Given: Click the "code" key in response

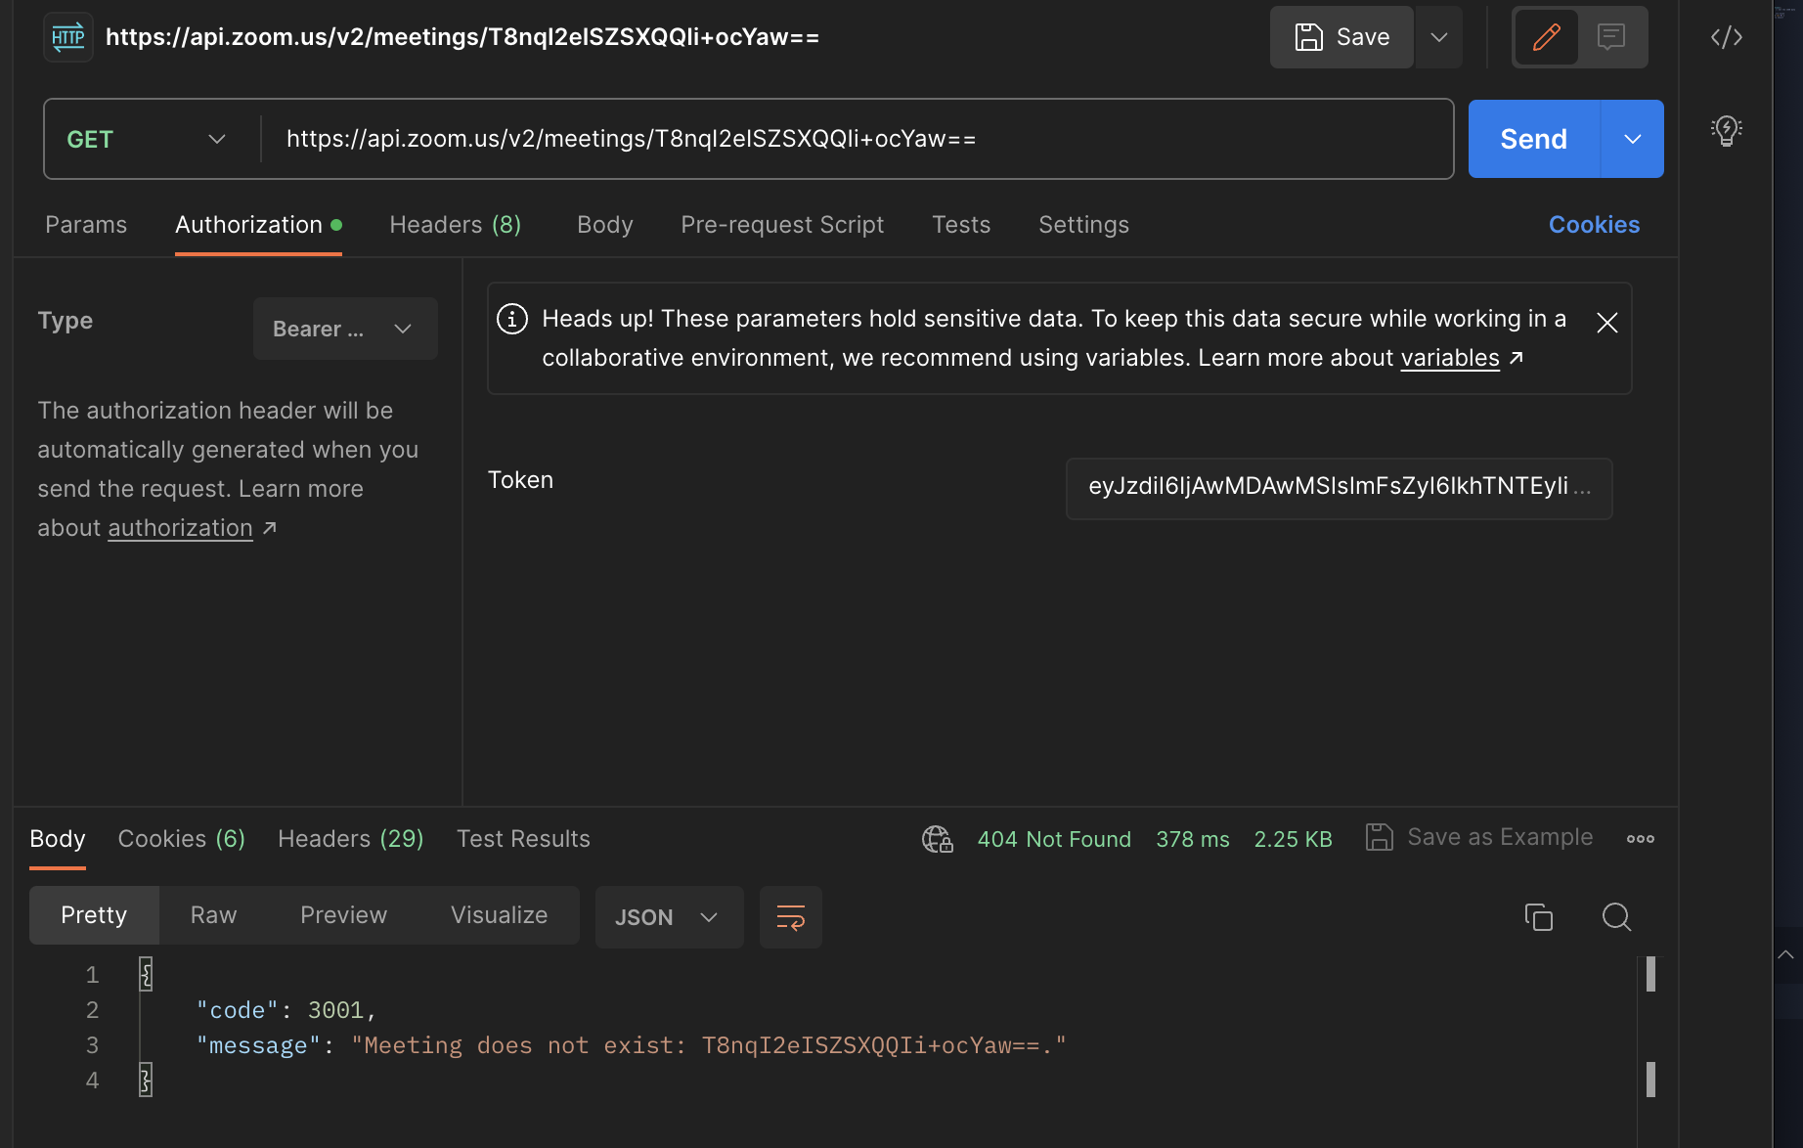Looking at the screenshot, I should pos(238,1010).
